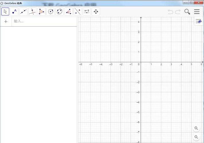Screen dimensions: 204x143
Task: Pick the Perpendicular Line tool
Action: click(x=32, y=11)
